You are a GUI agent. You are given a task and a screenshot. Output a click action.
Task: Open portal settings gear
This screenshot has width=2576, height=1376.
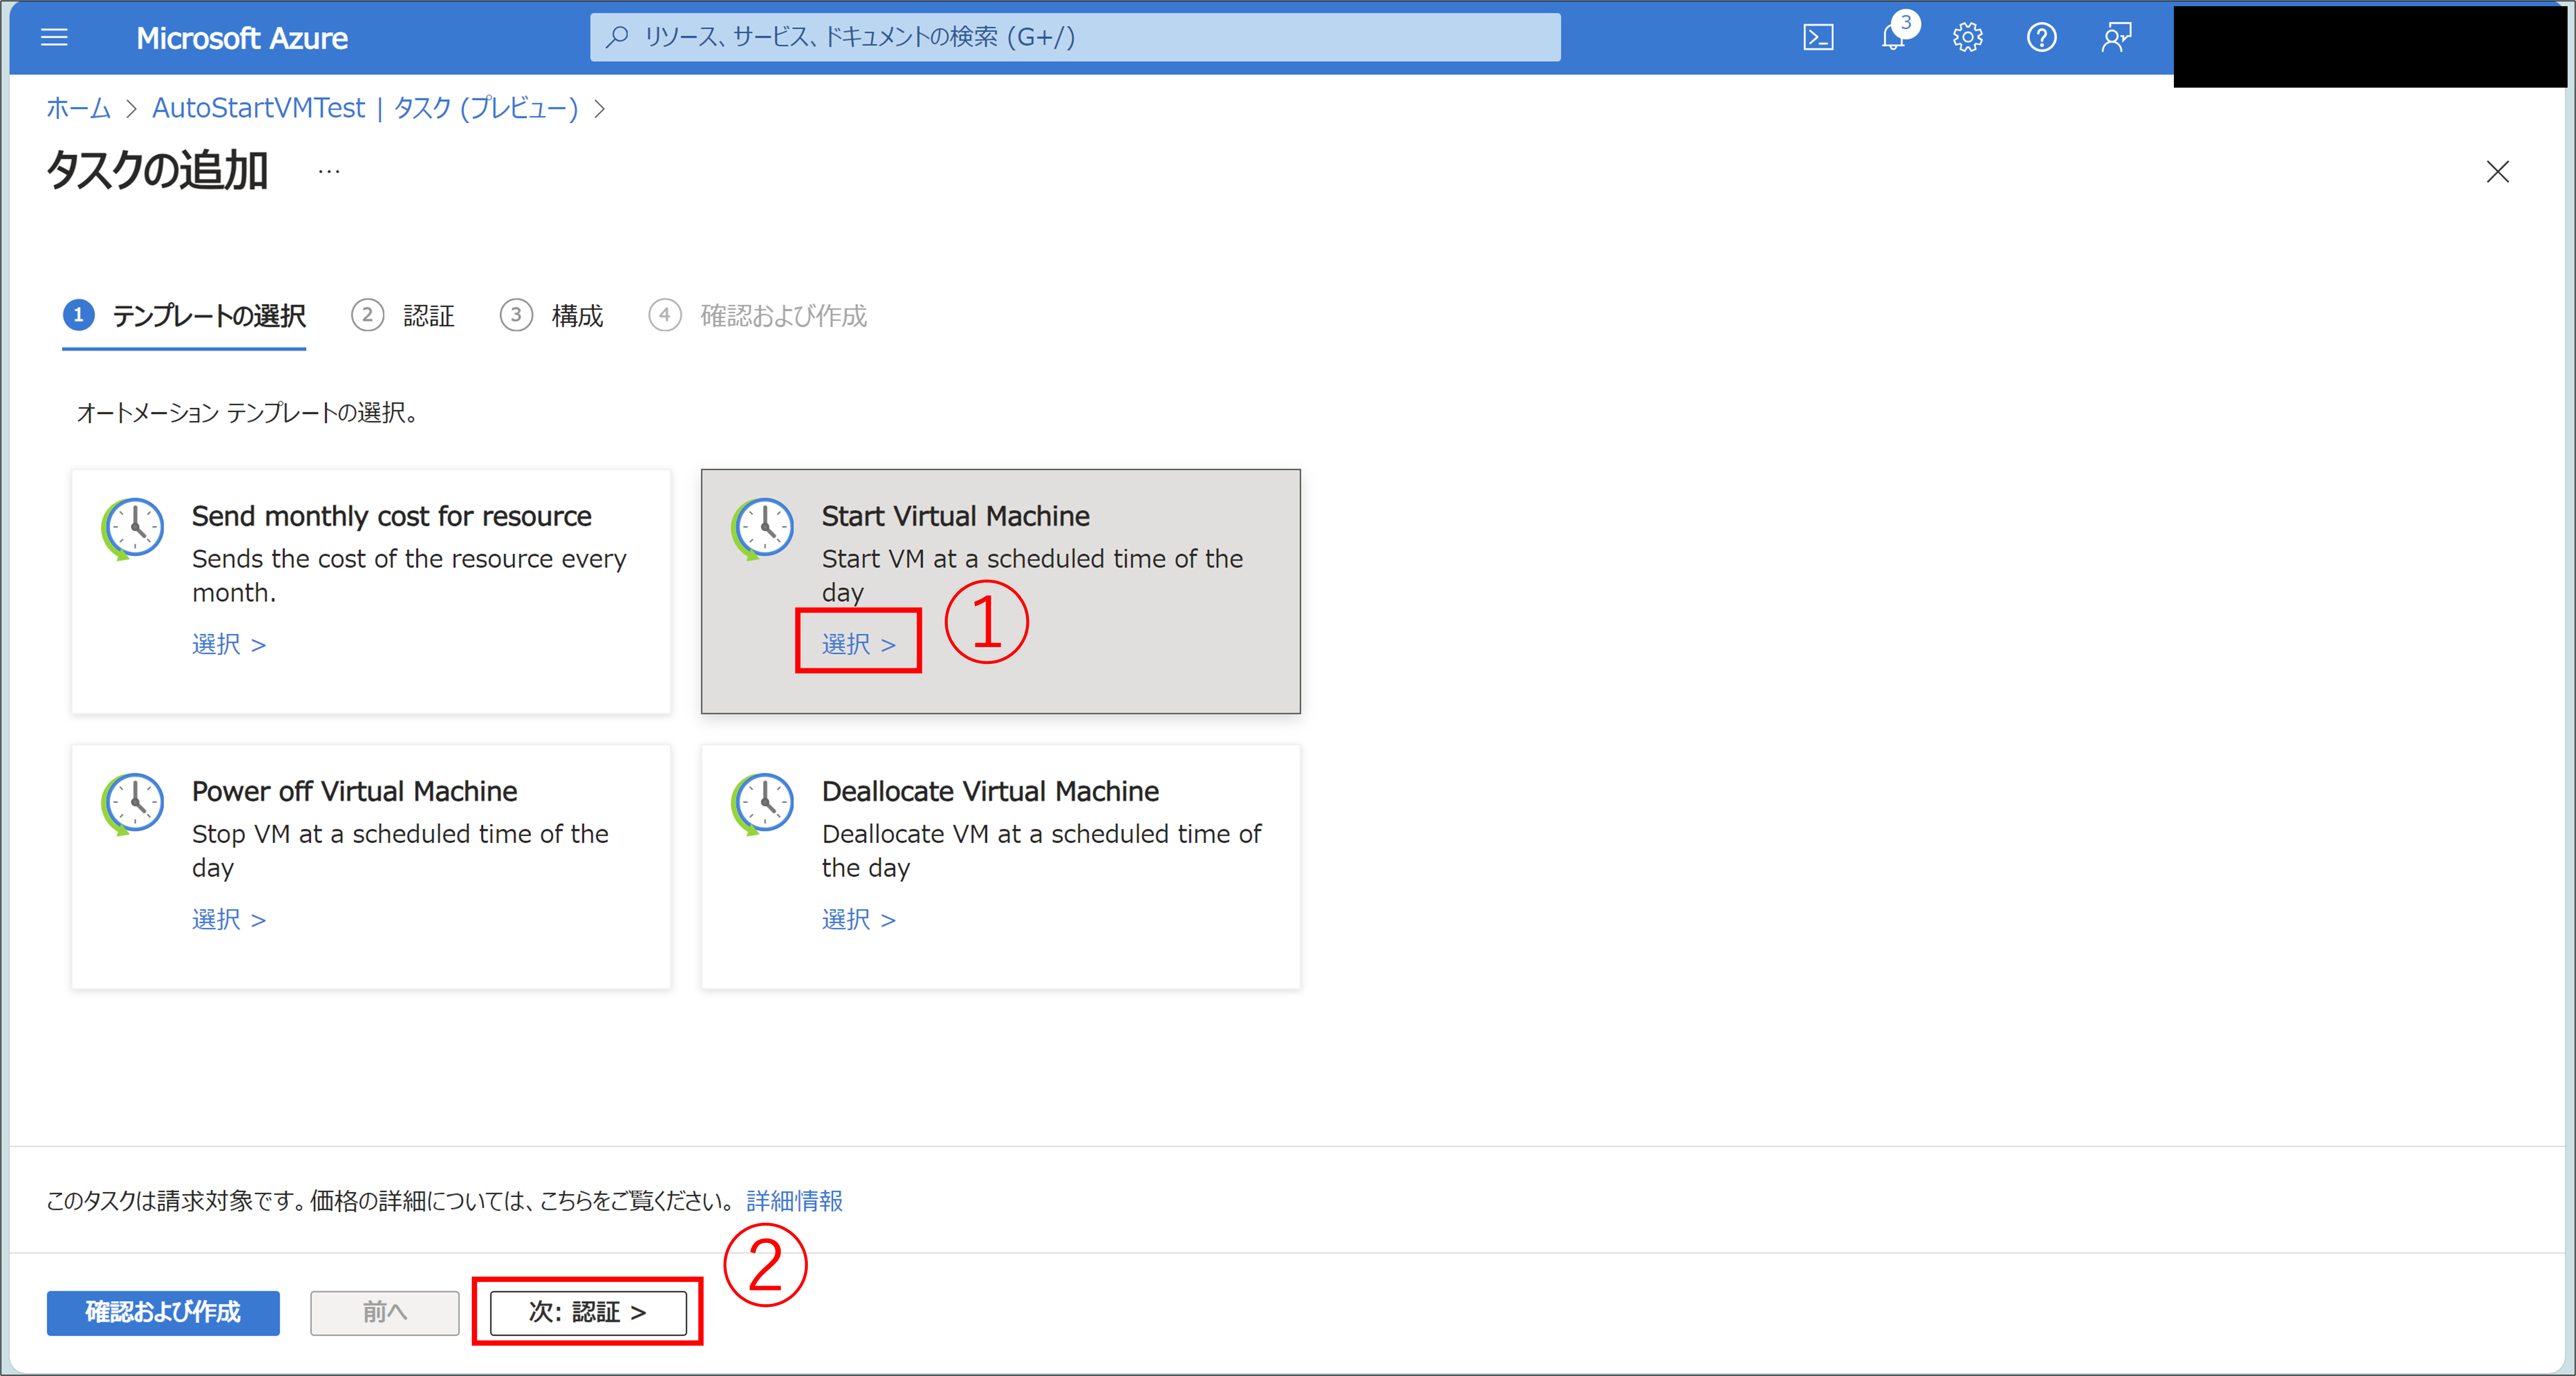[1967, 38]
